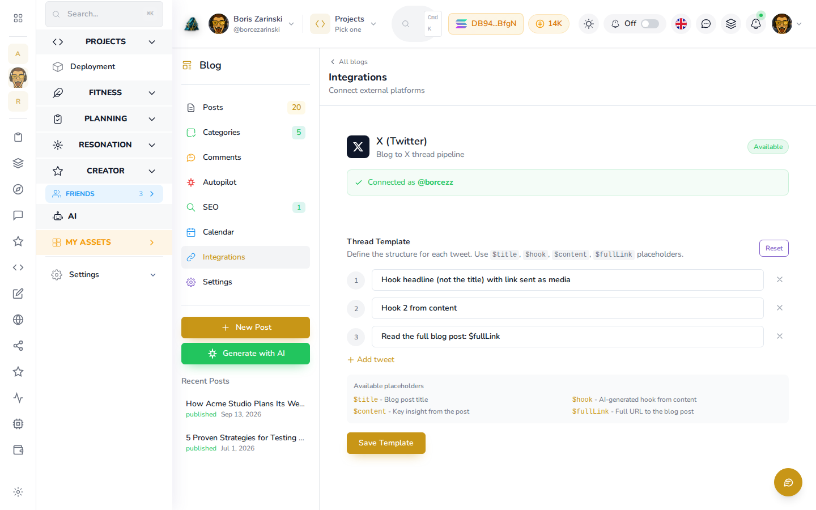816x510 pixels.
Task: Expand the CREATOR section
Action: point(104,171)
